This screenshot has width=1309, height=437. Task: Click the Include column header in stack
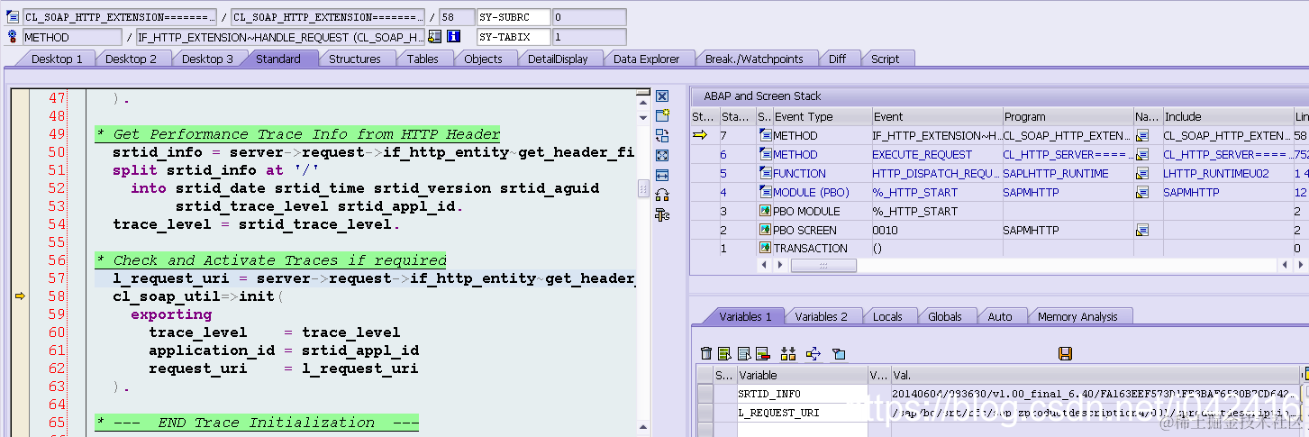click(1227, 116)
